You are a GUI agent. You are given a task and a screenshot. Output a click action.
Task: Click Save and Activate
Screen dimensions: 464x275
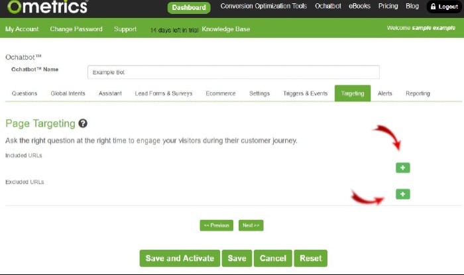click(180, 258)
